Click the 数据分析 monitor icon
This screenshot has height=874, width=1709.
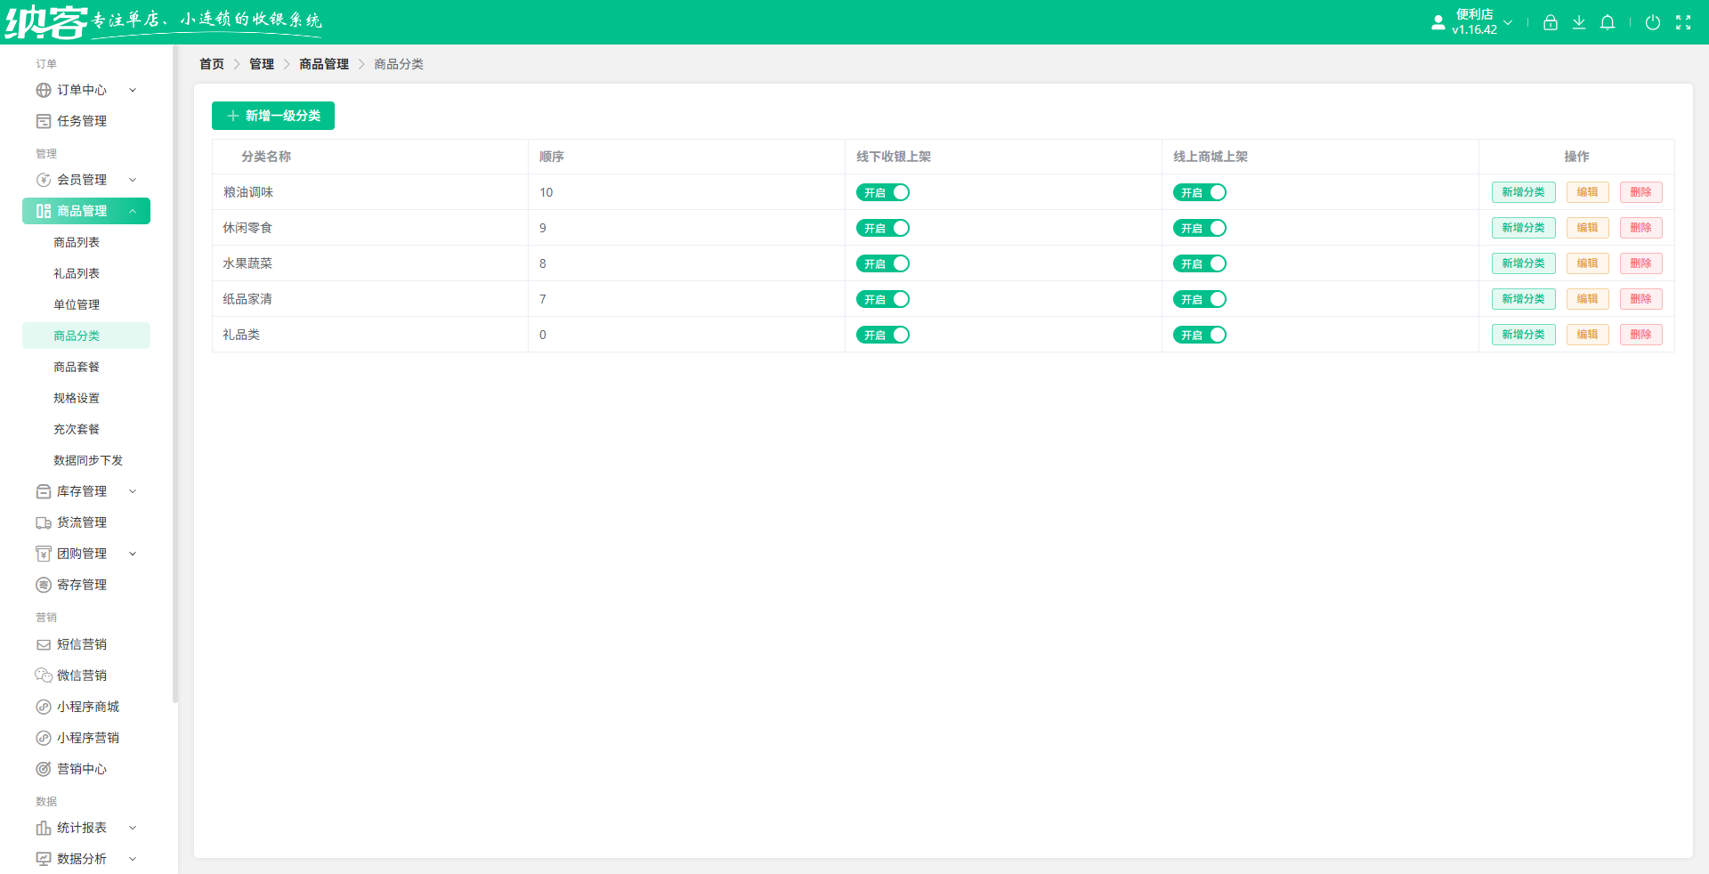44,859
